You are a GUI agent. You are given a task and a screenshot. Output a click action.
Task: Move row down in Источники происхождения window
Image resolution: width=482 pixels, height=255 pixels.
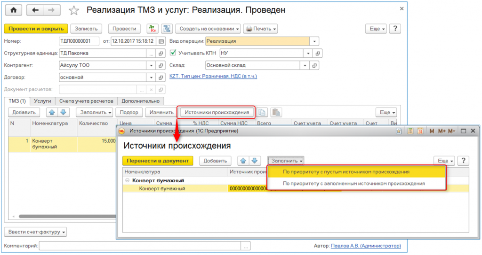click(255, 161)
